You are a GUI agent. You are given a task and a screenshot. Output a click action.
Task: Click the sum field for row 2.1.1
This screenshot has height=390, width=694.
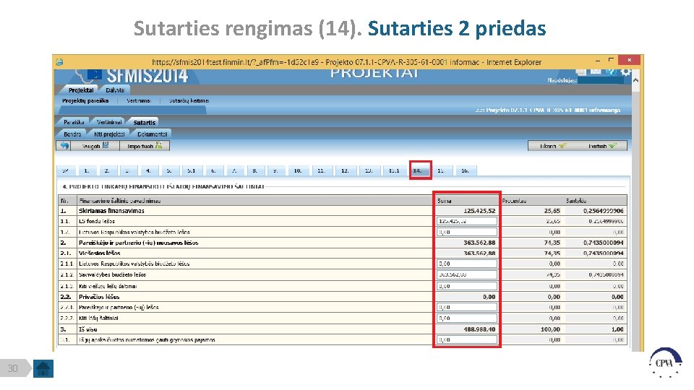[467, 264]
